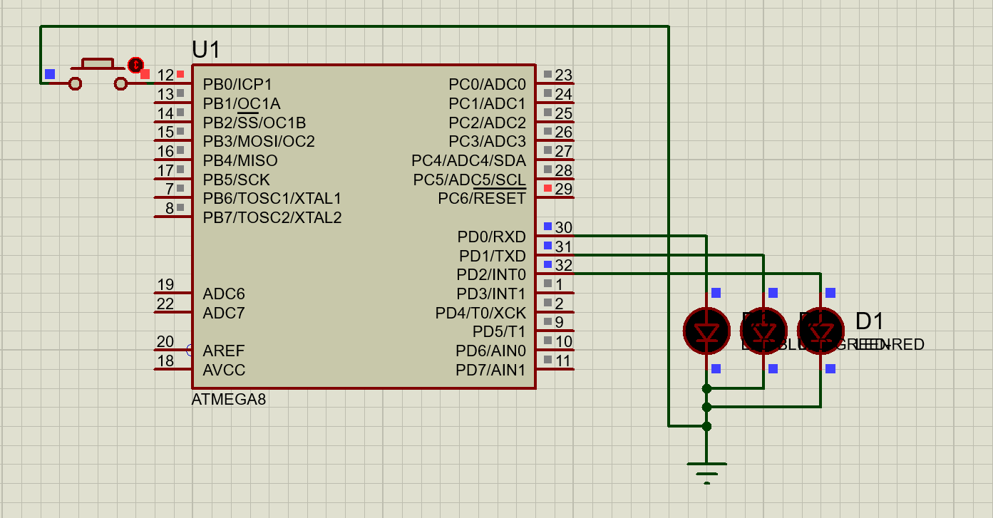Select the LED wired to PD0/RXD
Image resolution: width=993 pixels, height=518 pixels.
(x=706, y=331)
